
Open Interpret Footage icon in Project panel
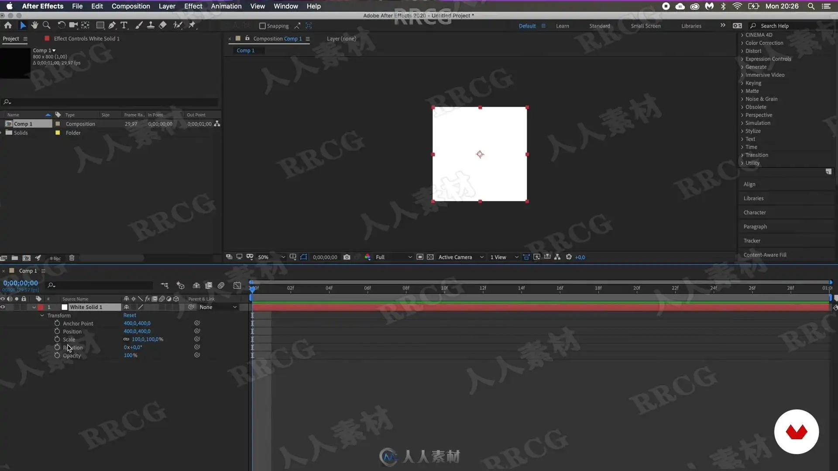[x=3, y=258]
